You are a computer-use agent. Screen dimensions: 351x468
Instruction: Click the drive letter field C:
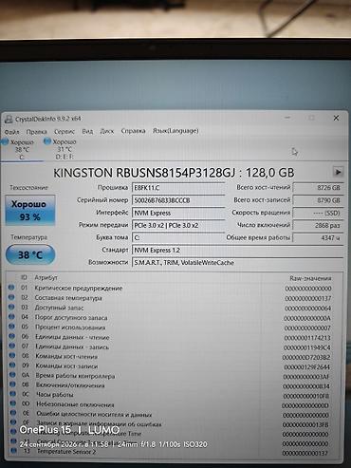[178, 237]
